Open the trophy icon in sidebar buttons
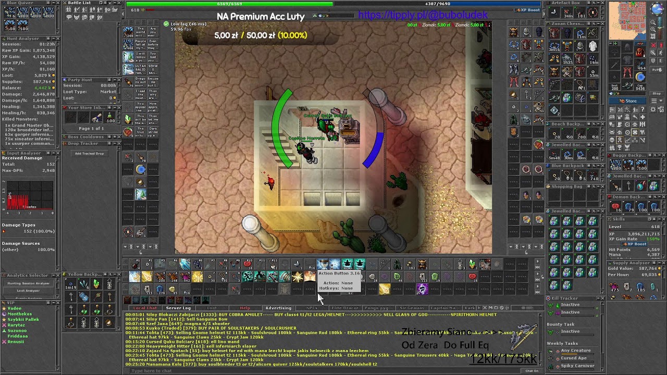Image resolution: width=667 pixels, height=375 pixels. (x=620, y=147)
